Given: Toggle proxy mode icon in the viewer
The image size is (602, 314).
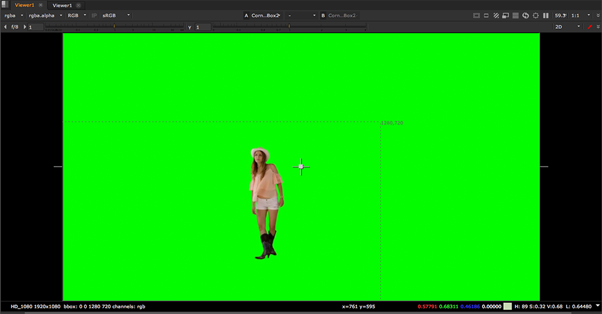Looking at the screenshot, I should (x=486, y=15).
